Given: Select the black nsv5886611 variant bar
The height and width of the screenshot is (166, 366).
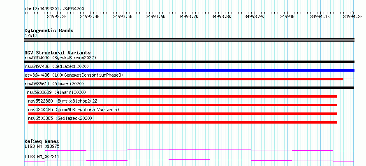Looking at the screenshot, I should (x=189, y=88).
